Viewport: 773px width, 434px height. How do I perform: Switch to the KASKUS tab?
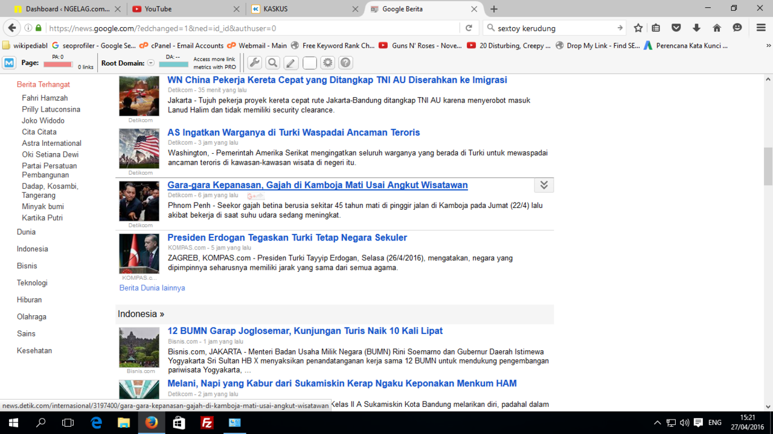305,9
